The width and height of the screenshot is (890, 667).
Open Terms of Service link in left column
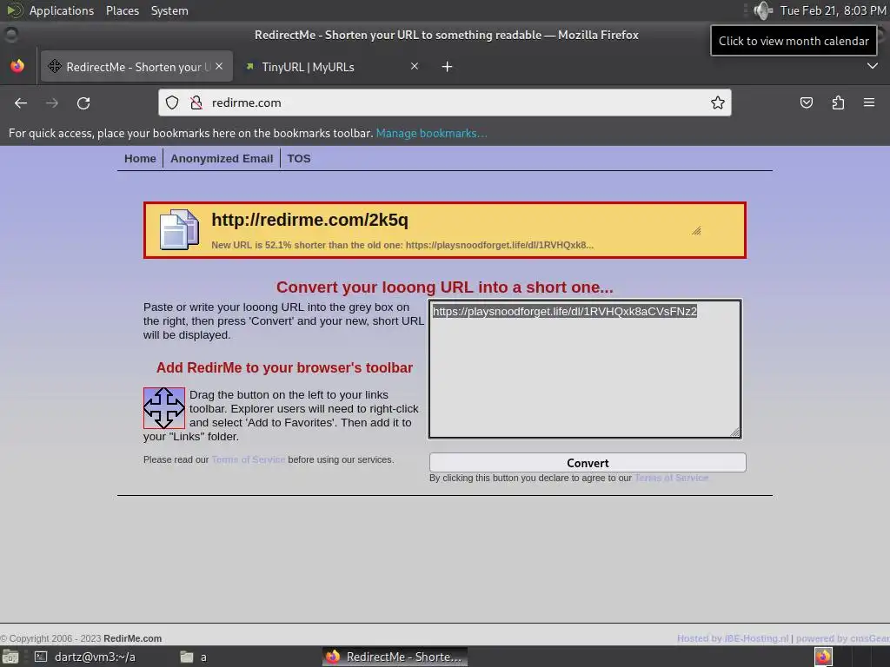tap(248, 459)
